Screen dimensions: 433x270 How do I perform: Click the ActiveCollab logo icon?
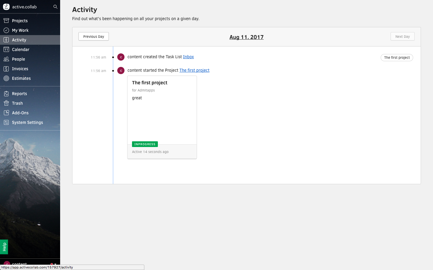6,7
